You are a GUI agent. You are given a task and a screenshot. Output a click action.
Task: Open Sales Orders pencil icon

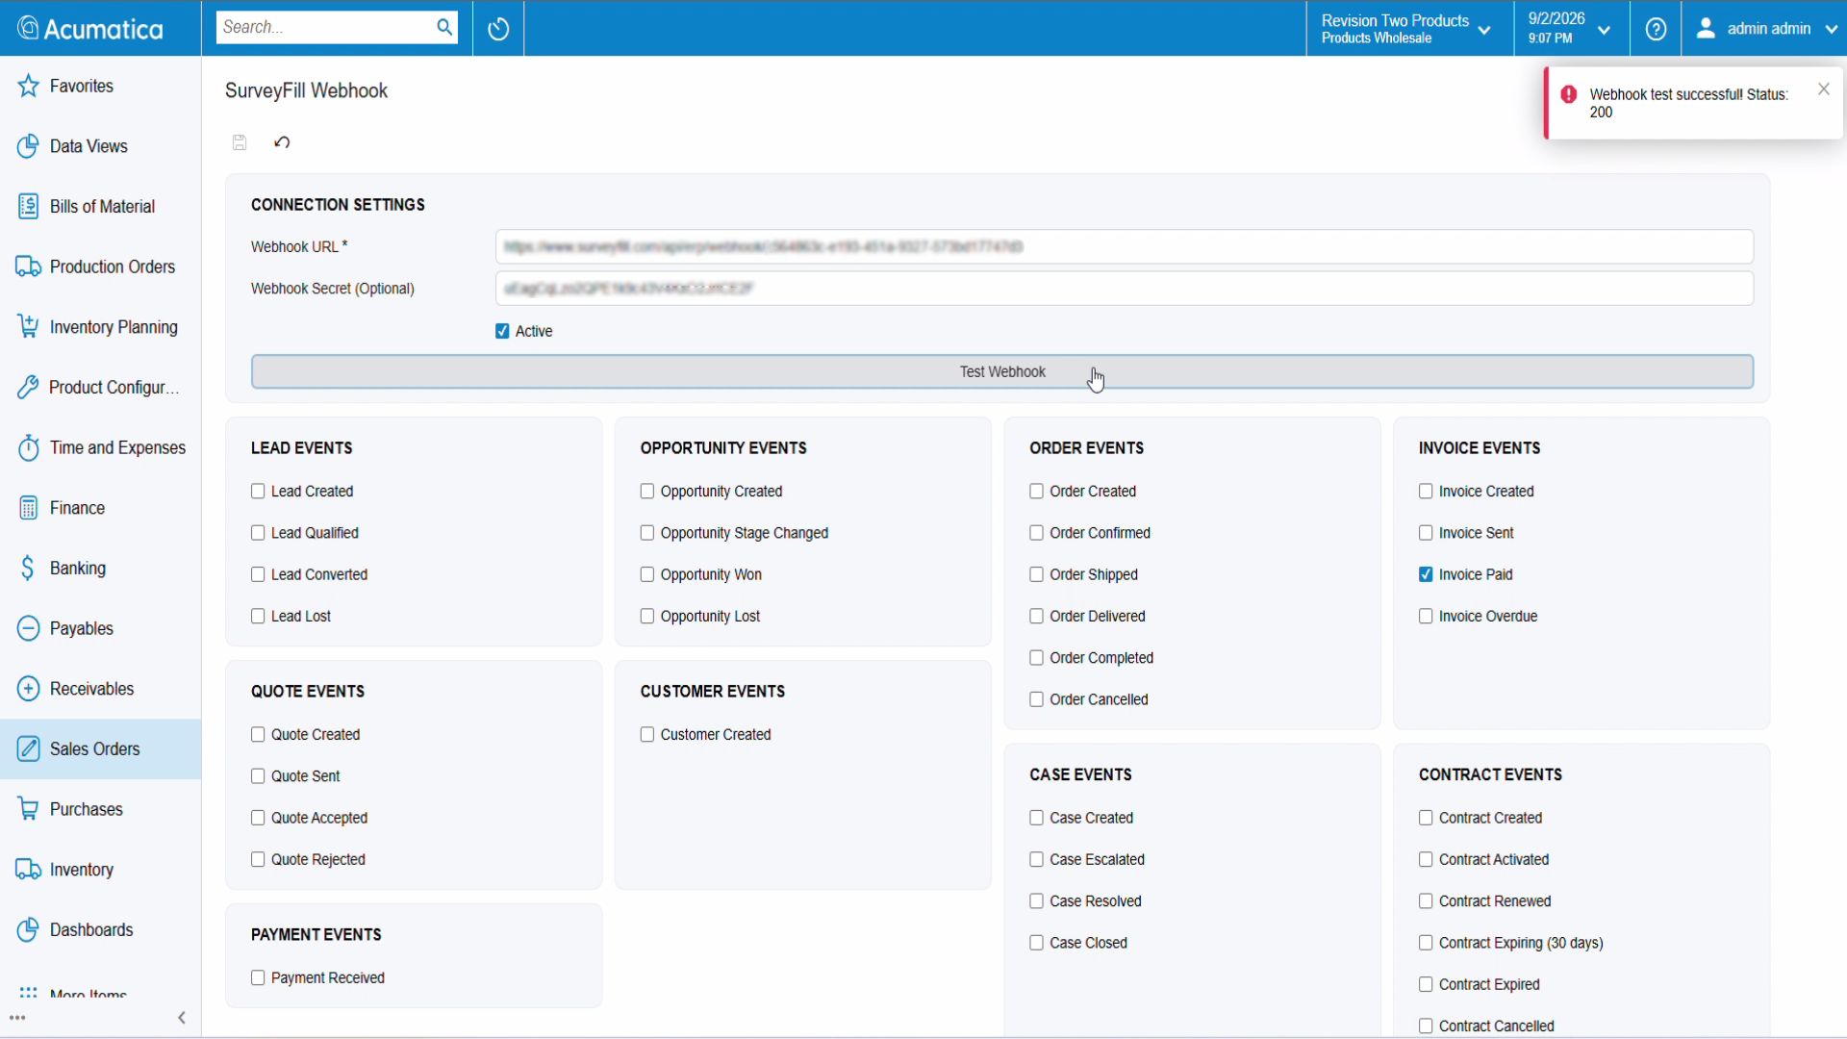coord(29,749)
